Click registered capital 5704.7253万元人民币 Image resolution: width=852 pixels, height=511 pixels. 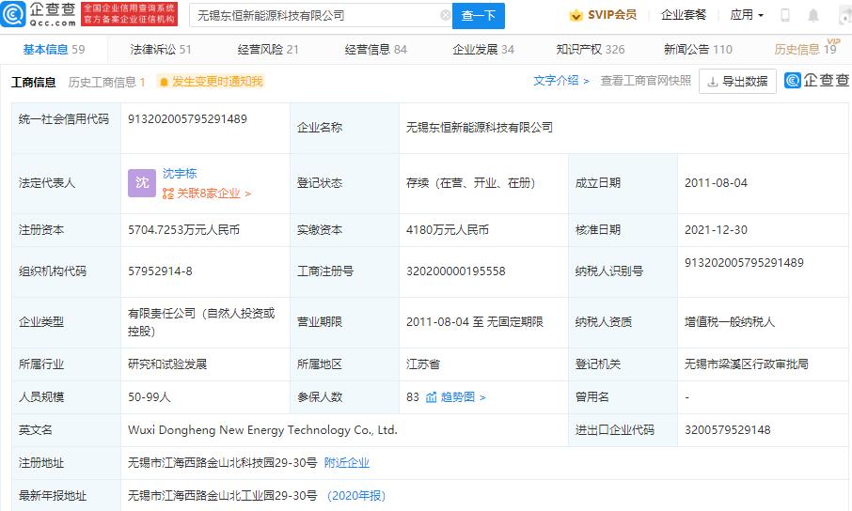183,230
